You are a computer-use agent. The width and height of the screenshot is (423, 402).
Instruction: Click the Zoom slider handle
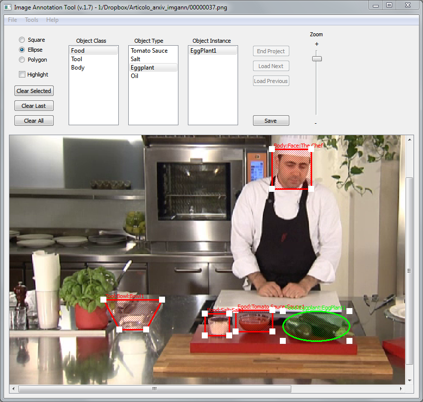(x=317, y=59)
